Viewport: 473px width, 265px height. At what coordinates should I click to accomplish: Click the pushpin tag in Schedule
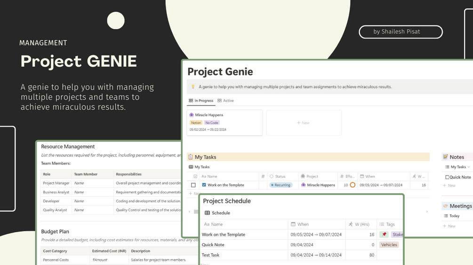point(384,235)
